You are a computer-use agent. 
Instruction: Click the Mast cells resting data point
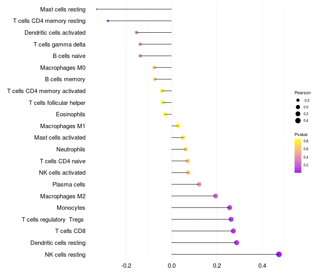(x=96, y=9)
